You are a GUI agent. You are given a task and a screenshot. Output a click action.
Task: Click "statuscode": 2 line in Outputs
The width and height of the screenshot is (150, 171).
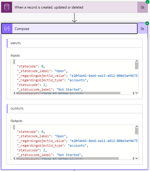pyautogui.click(x=32, y=150)
